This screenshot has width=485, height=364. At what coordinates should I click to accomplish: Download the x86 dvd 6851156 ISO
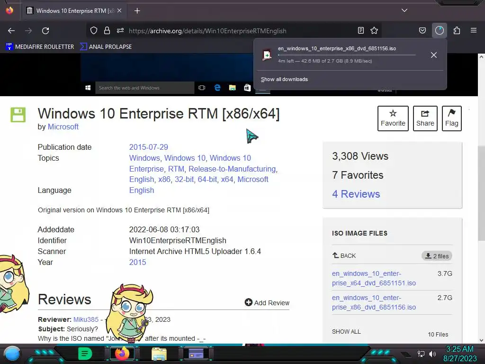coord(374,302)
